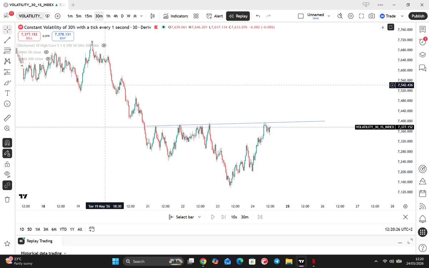Enter fullscreen mode
Viewport: 429px width, 268px height.
coord(361,16)
